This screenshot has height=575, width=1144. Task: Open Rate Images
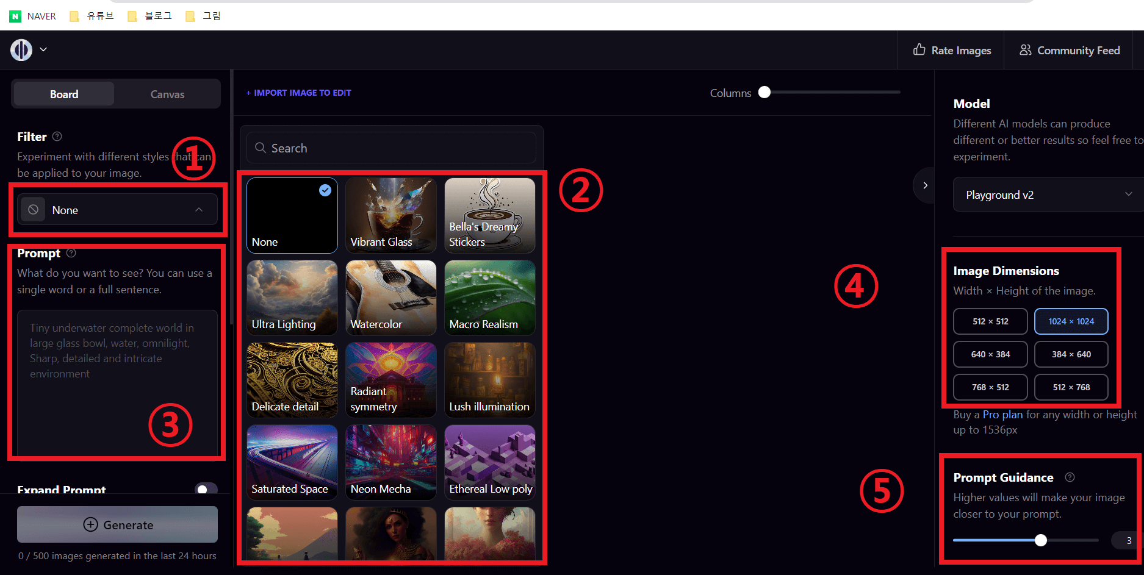[952, 50]
